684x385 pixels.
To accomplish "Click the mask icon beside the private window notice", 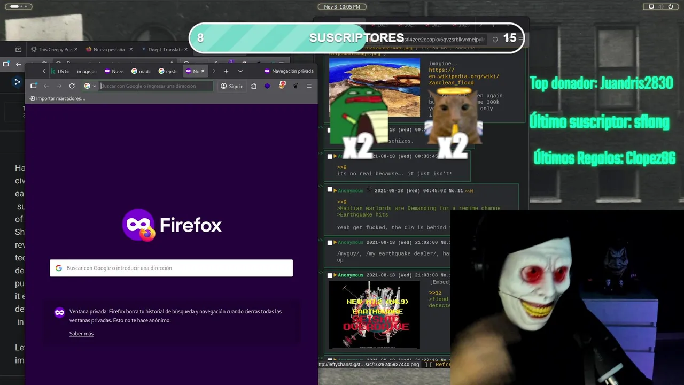I will [59, 312].
